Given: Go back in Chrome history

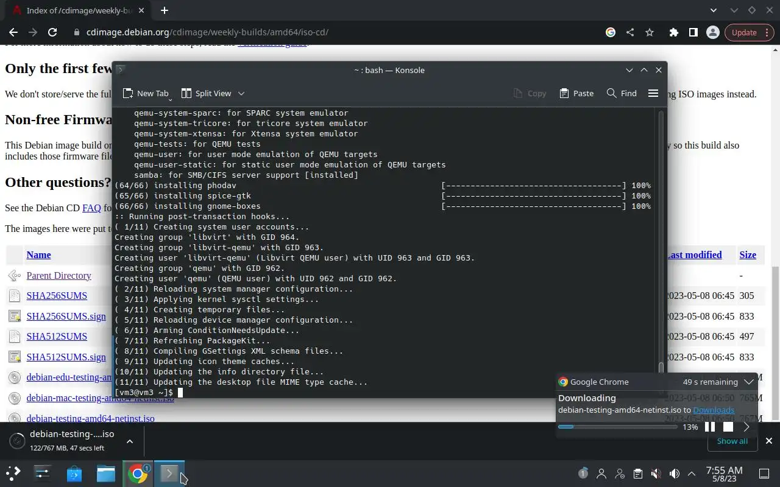Looking at the screenshot, I should click(x=13, y=32).
